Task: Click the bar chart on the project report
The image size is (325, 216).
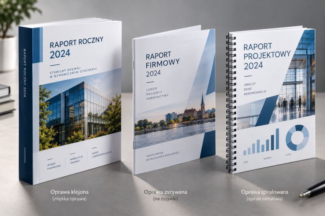Action: point(261,142)
